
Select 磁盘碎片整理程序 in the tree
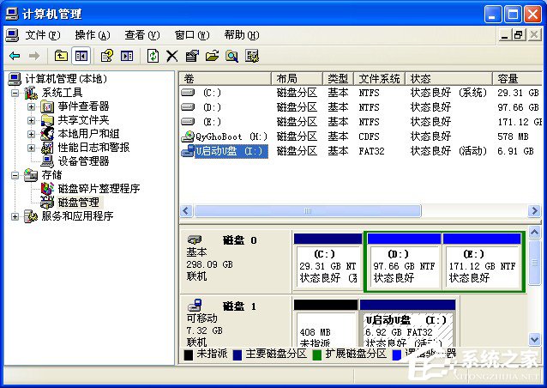[x=99, y=189]
